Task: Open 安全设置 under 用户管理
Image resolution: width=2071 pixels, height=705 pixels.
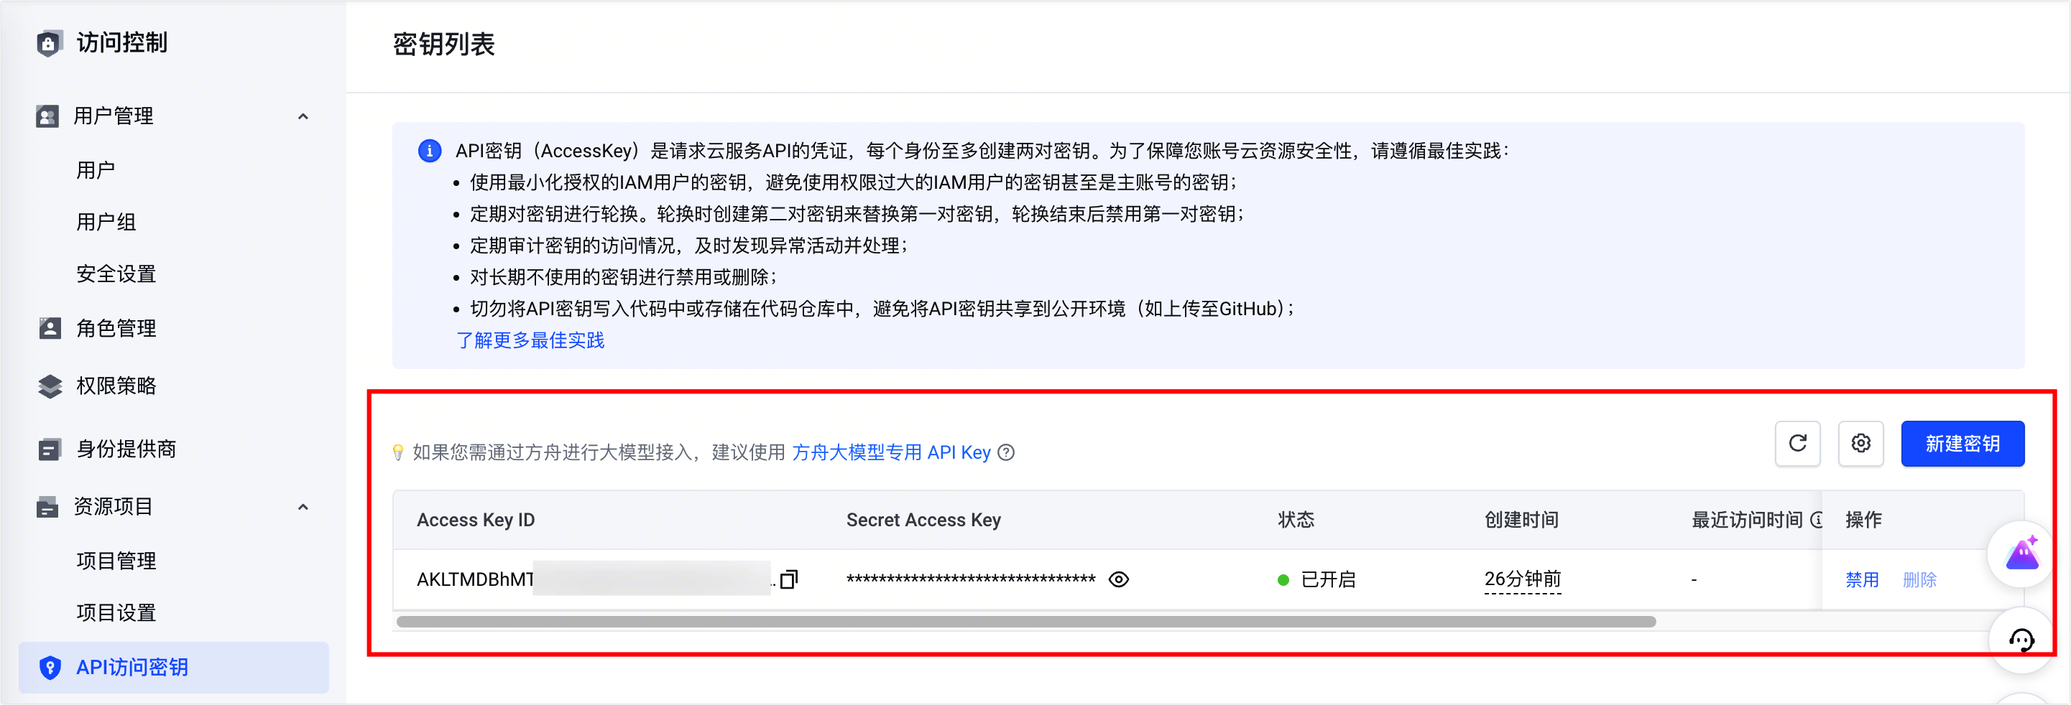Action: tap(116, 274)
